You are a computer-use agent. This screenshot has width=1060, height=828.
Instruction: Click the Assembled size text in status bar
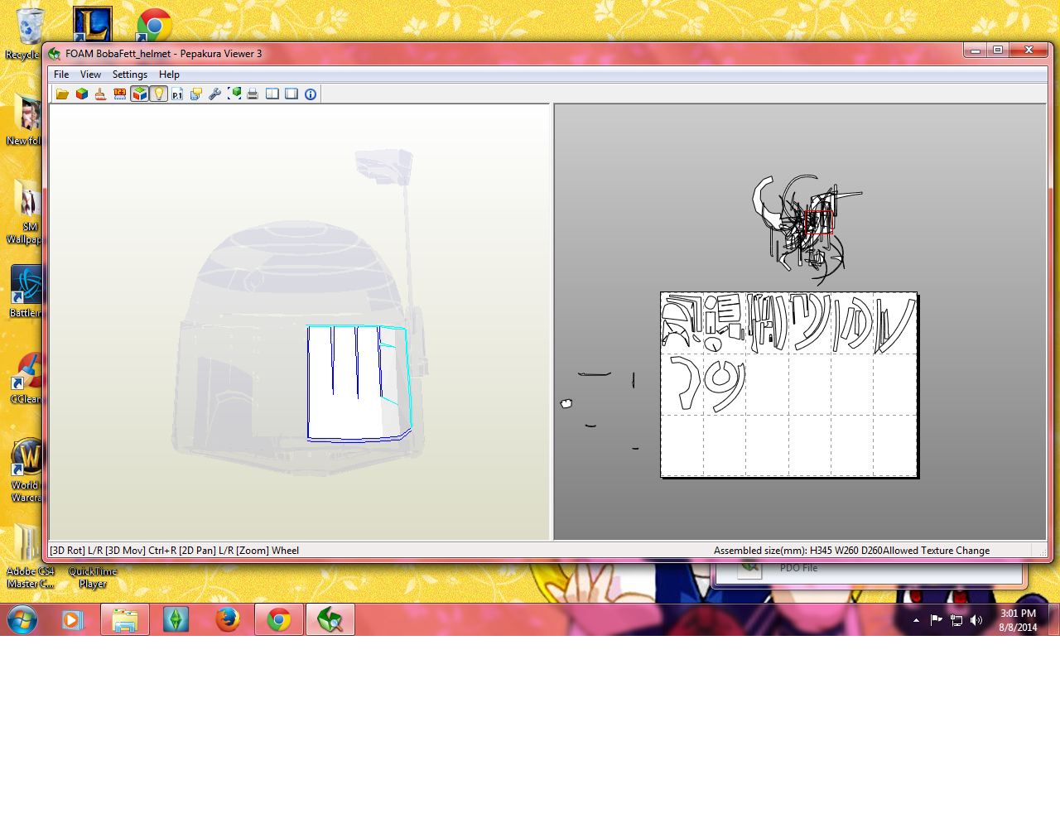coord(797,551)
